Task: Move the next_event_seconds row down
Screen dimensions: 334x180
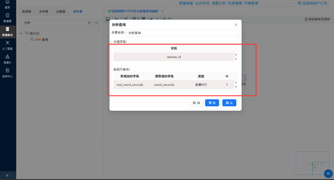Action: pyautogui.click(x=236, y=87)
